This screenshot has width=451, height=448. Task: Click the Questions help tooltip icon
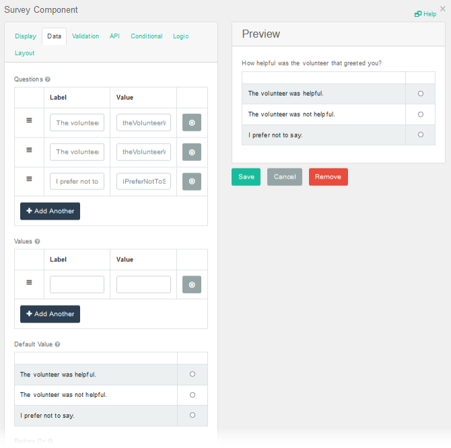[48, 79]
